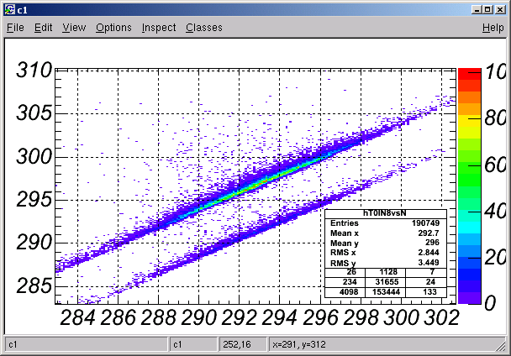Click the 234 cell in the stats table

point(345,282)
